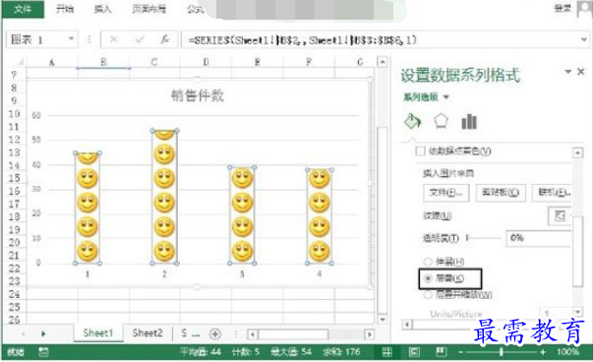
Task: Select the Stack and Scale radio option
Action: tap(428, 295)
